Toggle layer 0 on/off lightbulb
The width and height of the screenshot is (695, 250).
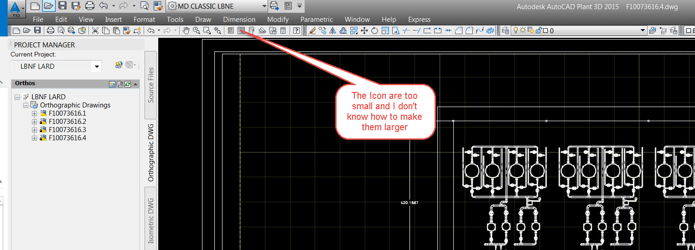(x=516, y=31)
